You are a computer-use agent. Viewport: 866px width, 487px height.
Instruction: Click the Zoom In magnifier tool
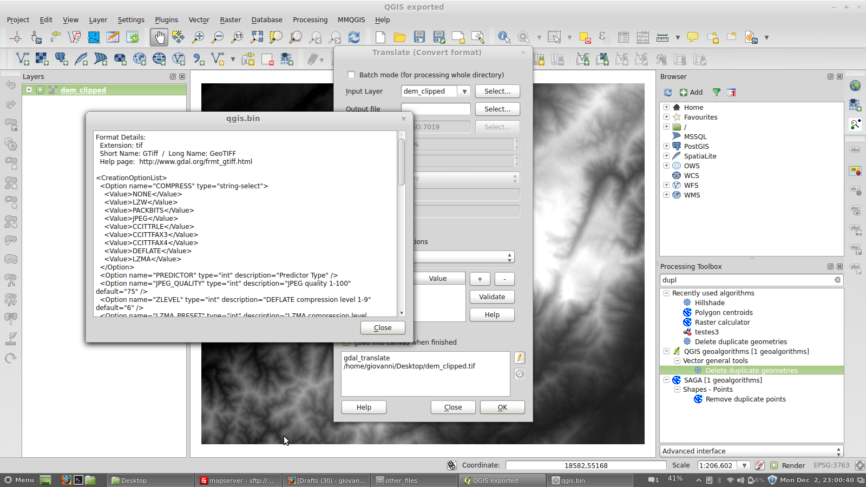[x=198, y=37]
